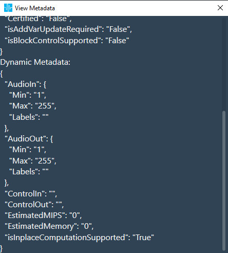Click the EstimatedMemory entry line
The image size is (228, 253).
pyautogui.click(x=49, y=226)
